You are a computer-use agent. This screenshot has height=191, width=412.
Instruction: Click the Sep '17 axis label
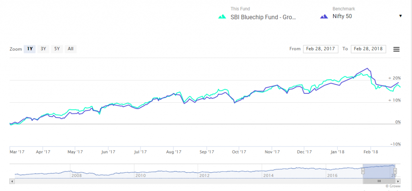207,152
